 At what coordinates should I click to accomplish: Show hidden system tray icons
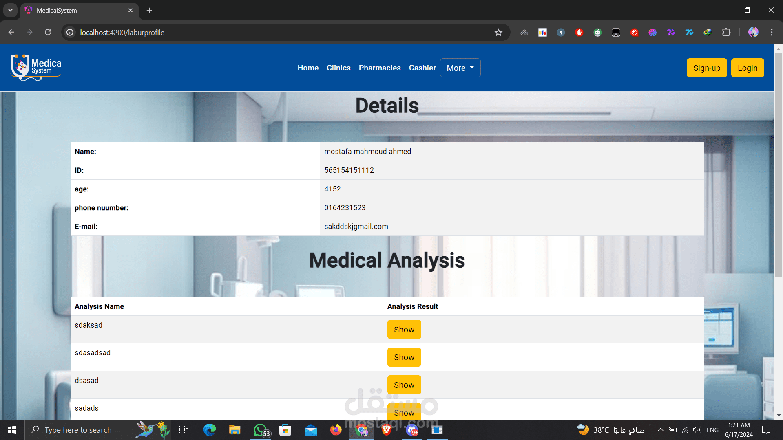(660, 430)
